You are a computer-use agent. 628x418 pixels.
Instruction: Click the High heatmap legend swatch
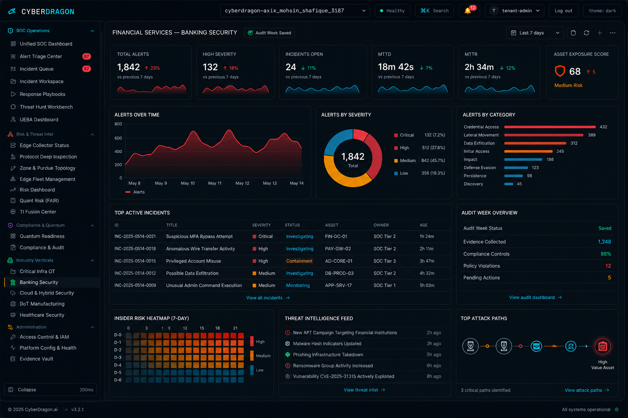(x=252, y=341)
